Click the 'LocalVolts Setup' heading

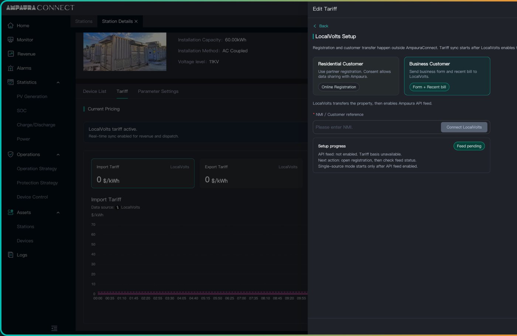(335, 36)
